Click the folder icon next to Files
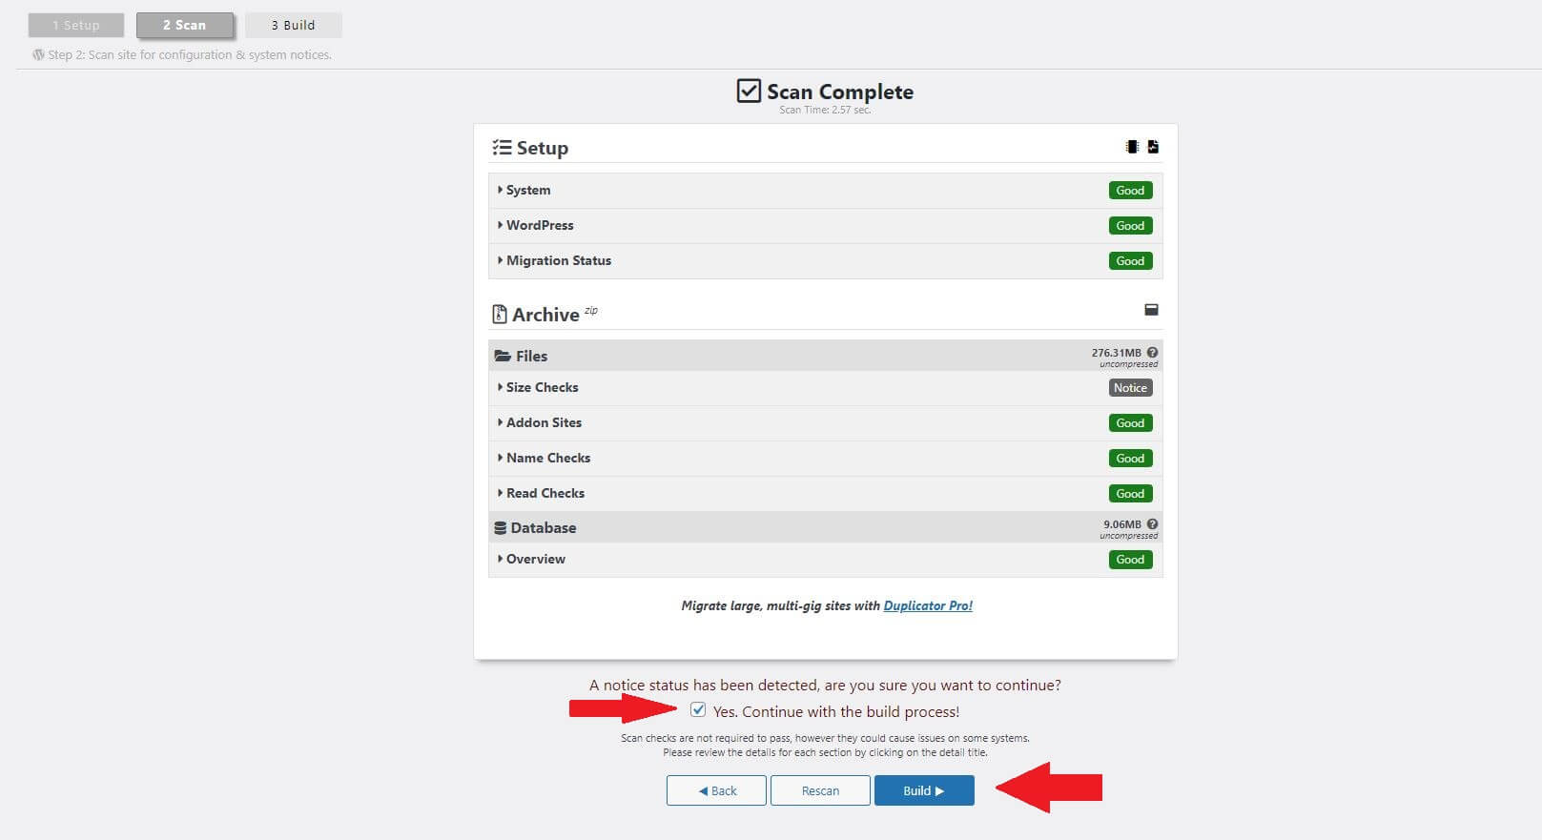 coord(504,355)
